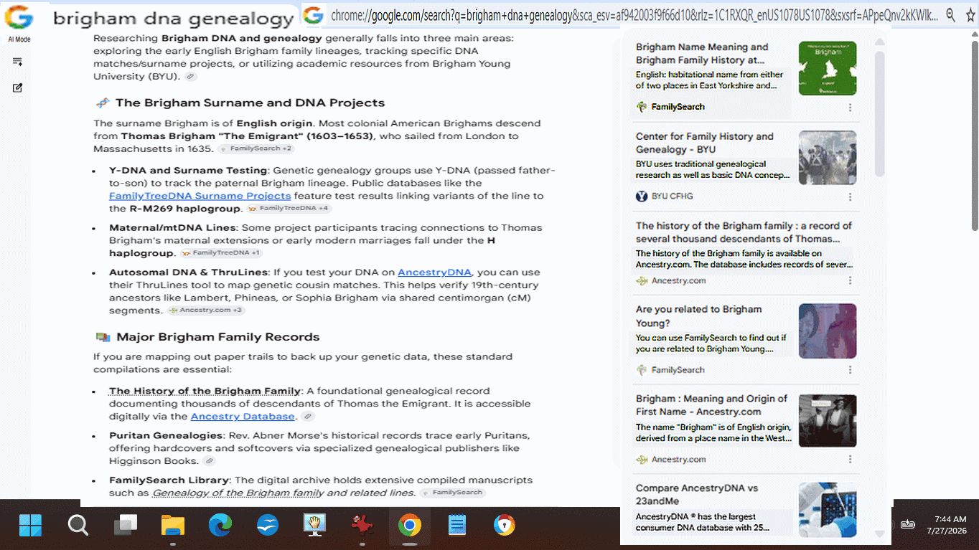
Task: Open Windows taskbar Search
Action: tap(78, 526)
